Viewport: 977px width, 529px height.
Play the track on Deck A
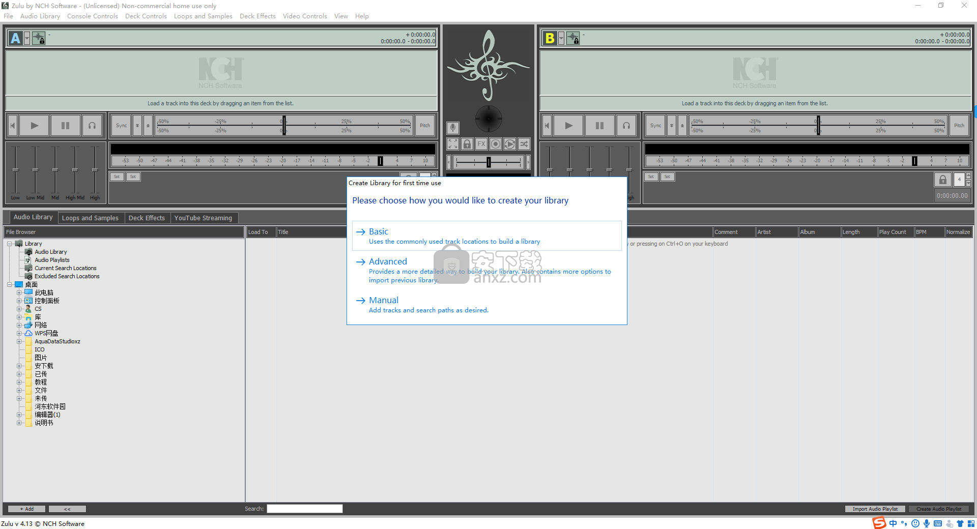(x=34, y=126)
